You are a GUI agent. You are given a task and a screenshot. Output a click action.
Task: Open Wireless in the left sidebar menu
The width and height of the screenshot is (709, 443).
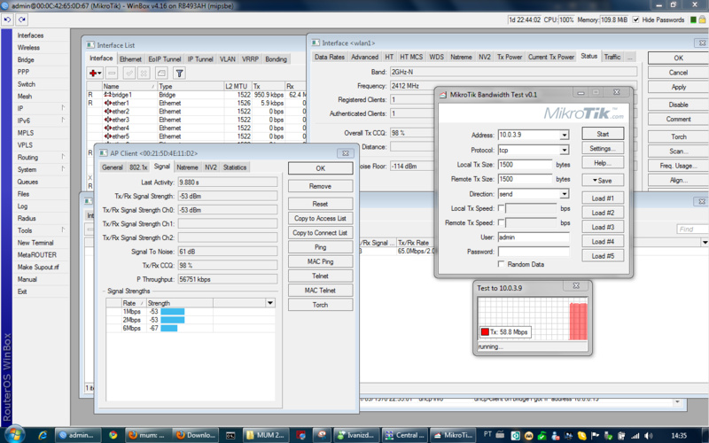point(28,48)
